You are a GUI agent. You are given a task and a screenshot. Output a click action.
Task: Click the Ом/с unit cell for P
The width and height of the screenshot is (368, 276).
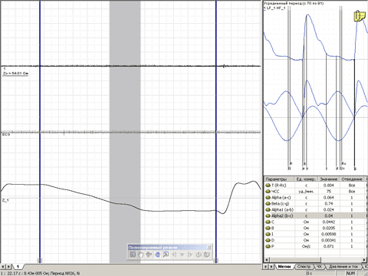point(307,246)
